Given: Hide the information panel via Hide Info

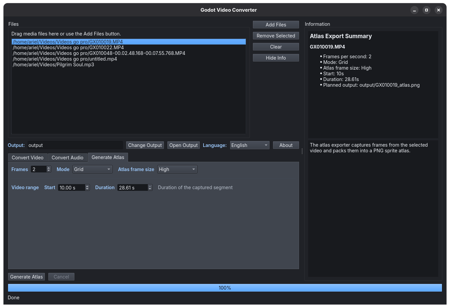Looking at the screenshot, I should [x=276, y=58].
